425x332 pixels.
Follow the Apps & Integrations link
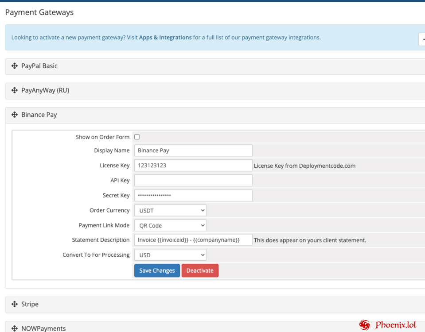tap(165, 38)
